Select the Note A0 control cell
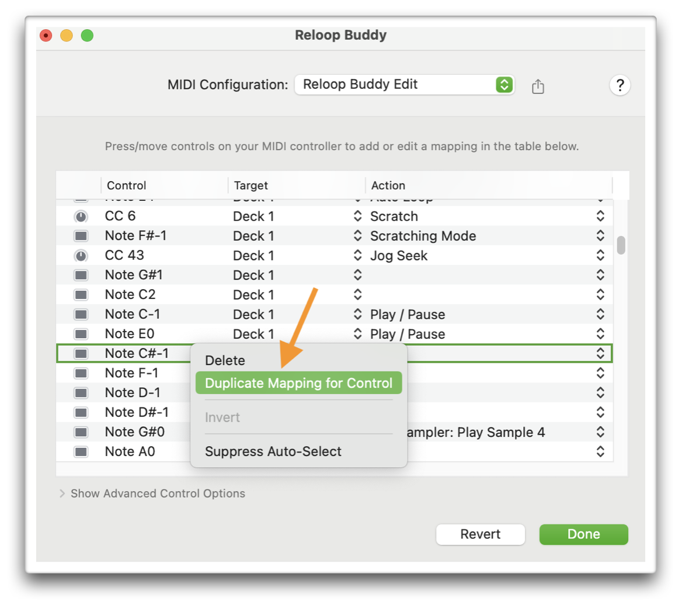Image resolution: width=682 pixels, height=605 pixels. click(130, 451)
